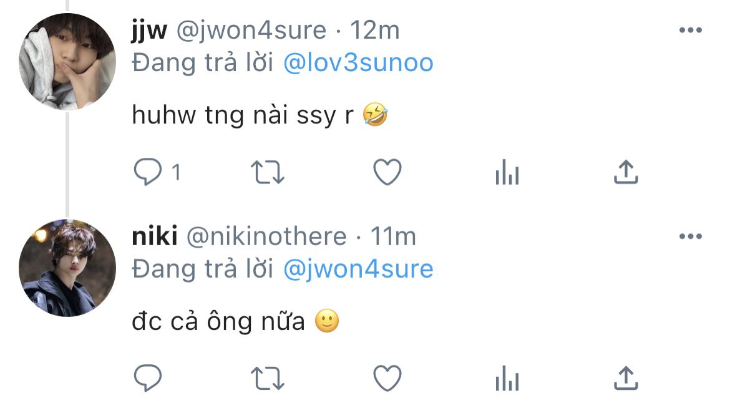
Task: View analytics for jjw's tweet
Action: 507,172
